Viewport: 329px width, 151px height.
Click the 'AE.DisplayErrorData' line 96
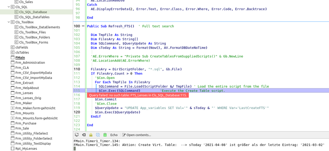pyautogui.click(x=179, y=9)
